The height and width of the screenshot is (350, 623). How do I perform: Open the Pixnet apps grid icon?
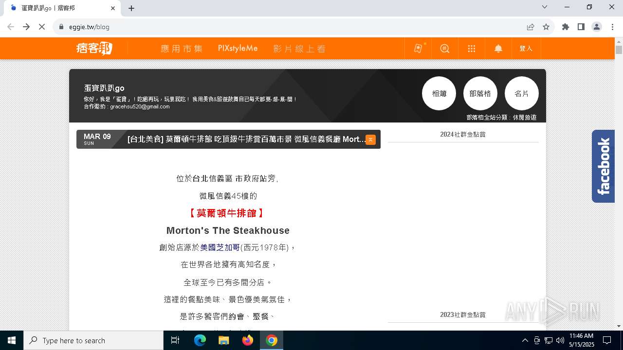(x=471, y=48)
